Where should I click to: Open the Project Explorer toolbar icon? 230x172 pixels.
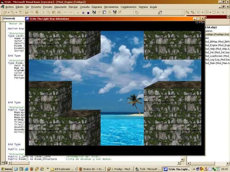(x=94, y=13)
